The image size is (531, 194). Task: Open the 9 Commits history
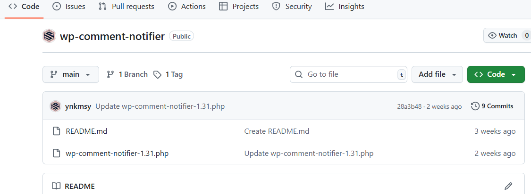coord(492,106)
